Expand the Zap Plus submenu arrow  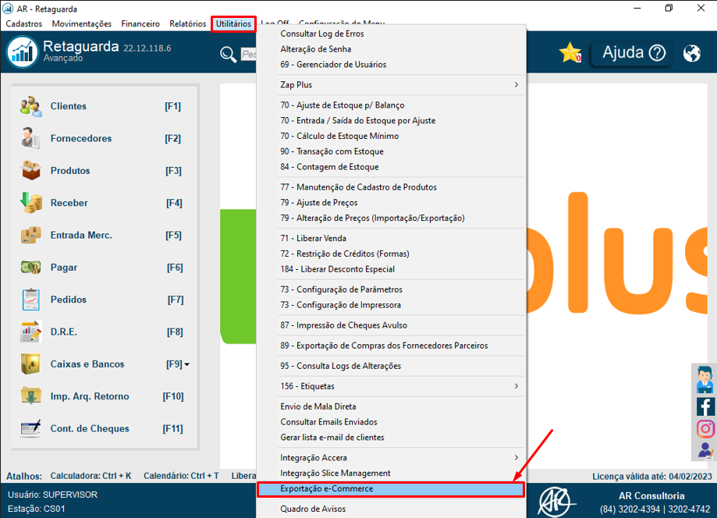pyautogui.click(x=516, y=84)
